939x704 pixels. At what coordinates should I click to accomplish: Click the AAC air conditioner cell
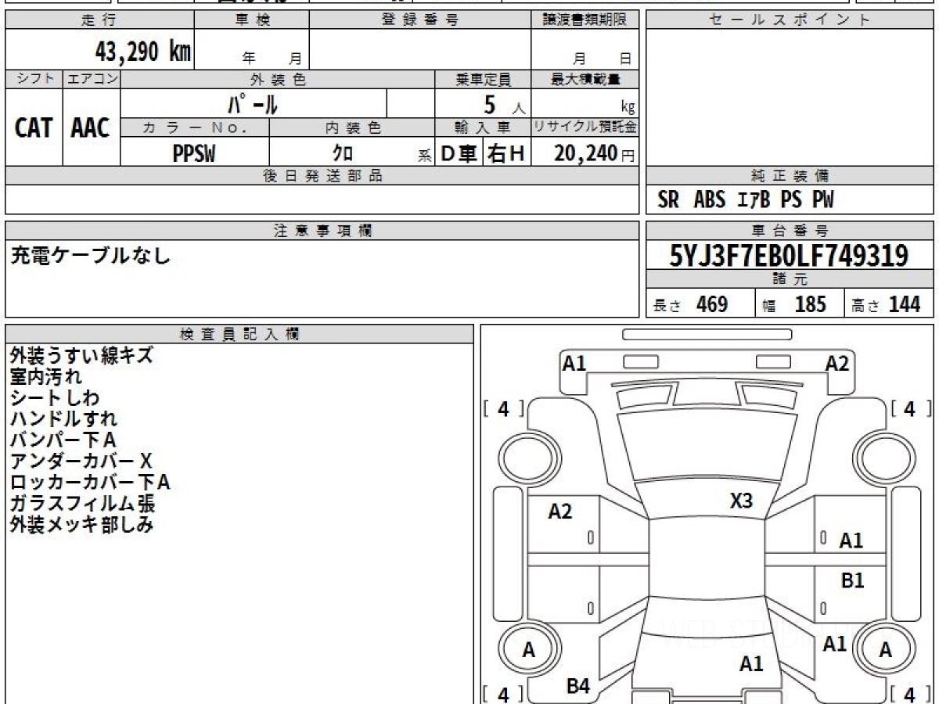click(x=91, y=128)
